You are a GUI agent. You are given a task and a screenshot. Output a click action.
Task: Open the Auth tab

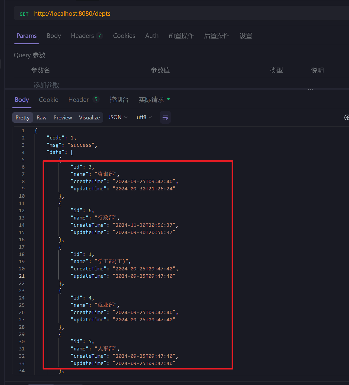coord(152,36)
